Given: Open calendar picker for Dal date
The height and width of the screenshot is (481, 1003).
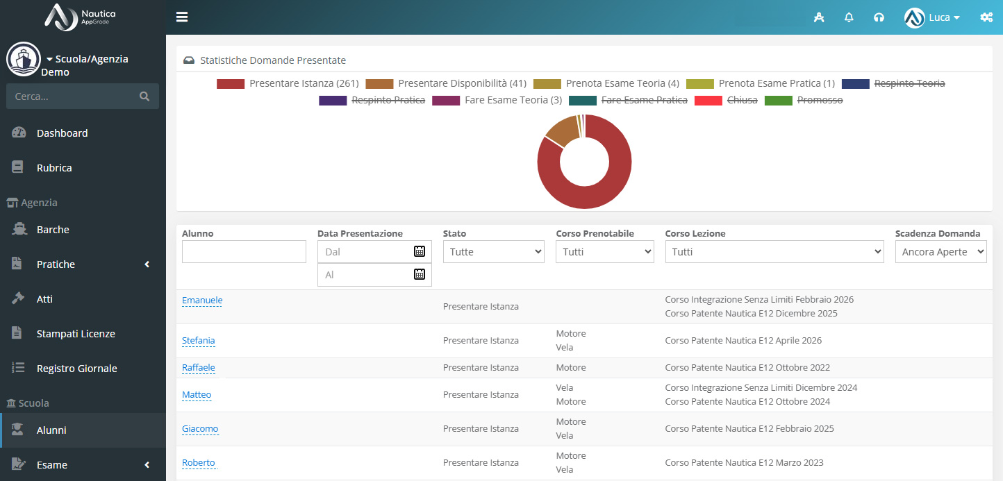Looking at the screenshot, I should [420, 251].
